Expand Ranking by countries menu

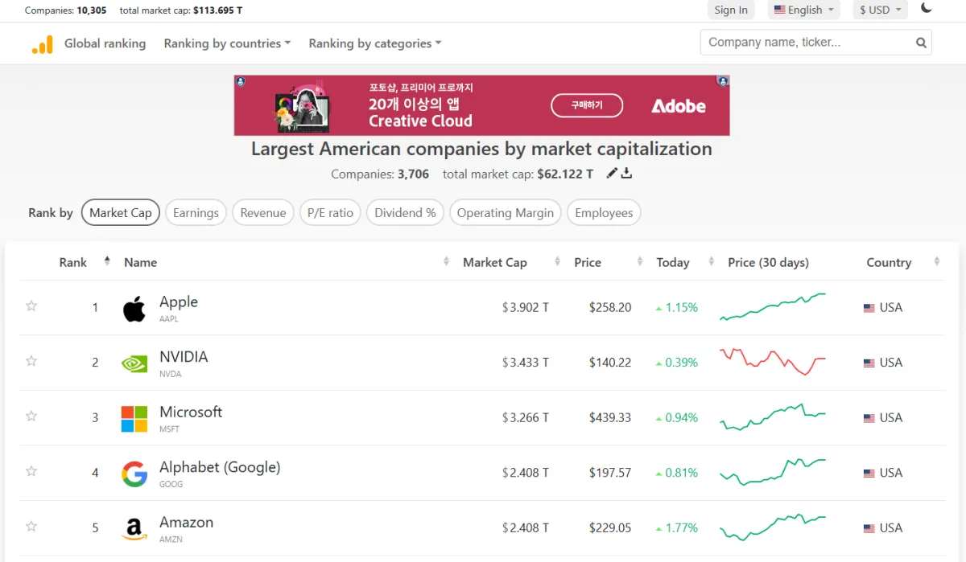click(227, 43)
